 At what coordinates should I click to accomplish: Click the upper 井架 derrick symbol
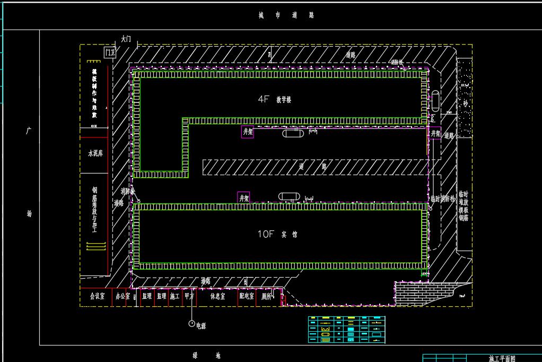pos(248,132)
